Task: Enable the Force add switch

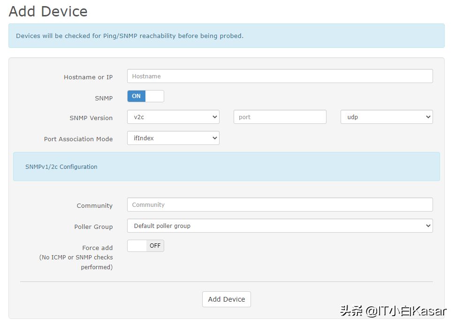Action: pyautogui.click(x=146, y=246)
